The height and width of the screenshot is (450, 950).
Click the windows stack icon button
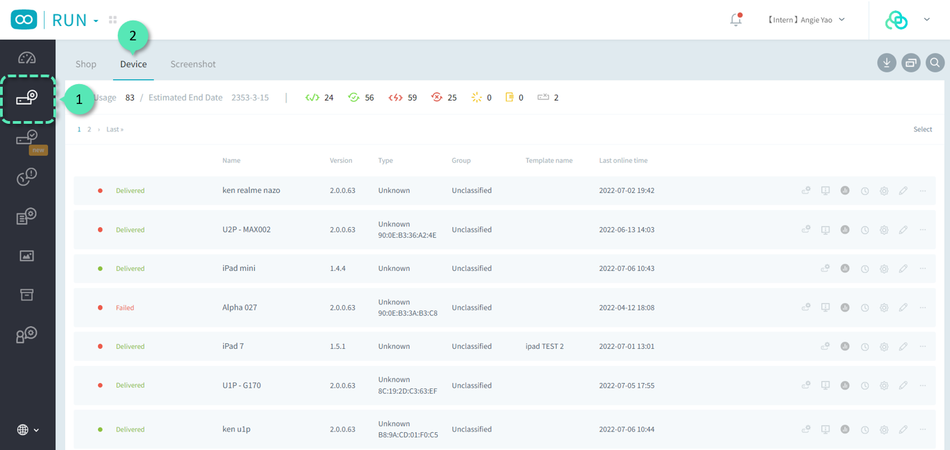tap(911, 63)
